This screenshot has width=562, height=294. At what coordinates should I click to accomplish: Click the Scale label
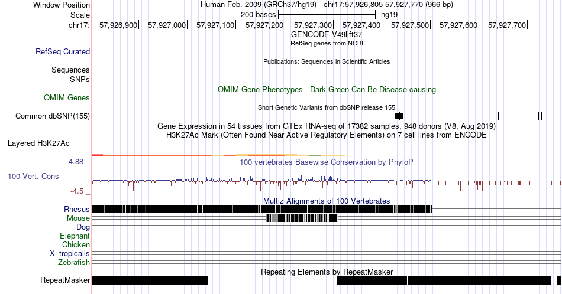pyautogui.click(x=80, y=15)
